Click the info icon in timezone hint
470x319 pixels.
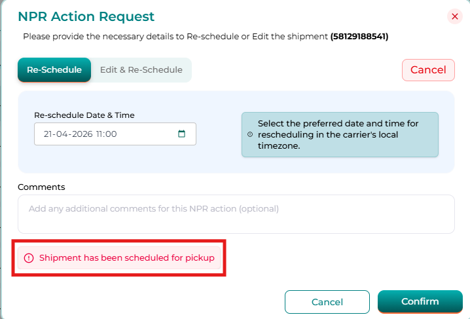click(249, 134)
